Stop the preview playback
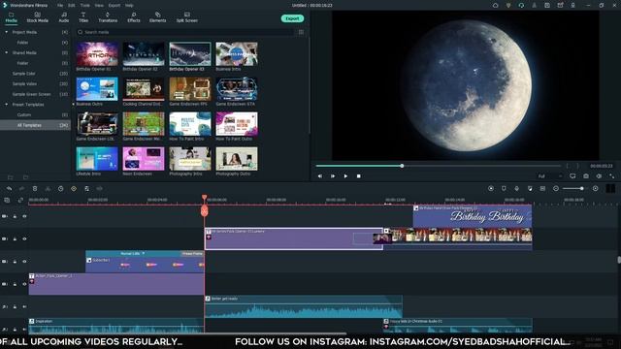The width and height of the screenshot is (621, 349). 359,176
